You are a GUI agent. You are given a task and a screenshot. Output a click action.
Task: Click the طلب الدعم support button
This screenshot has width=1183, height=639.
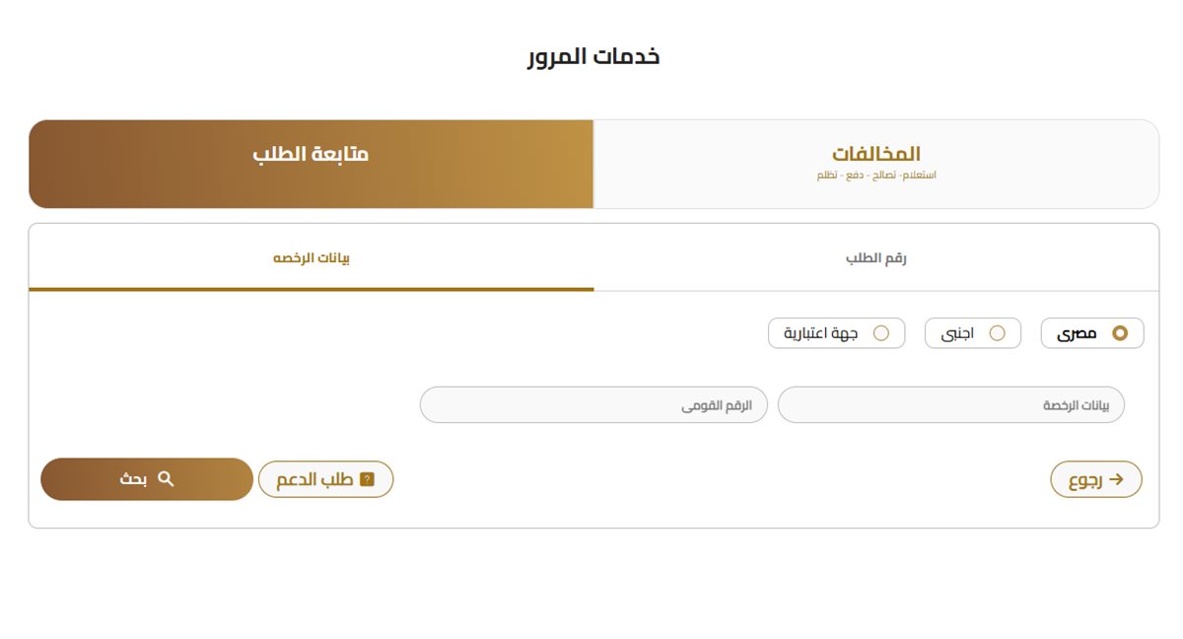coord(326,479)
